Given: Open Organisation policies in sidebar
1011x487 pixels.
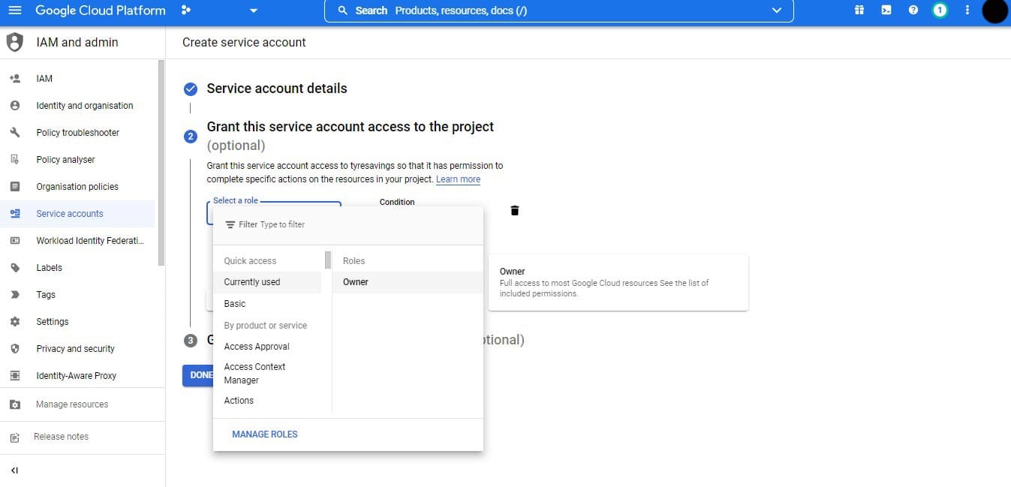Looking at the screenshot, I should pos(77,187).
